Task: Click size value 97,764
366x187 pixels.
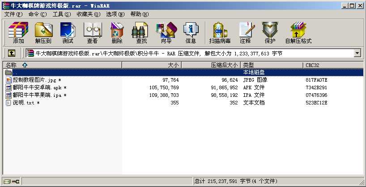Action: (x=170, y=80)
